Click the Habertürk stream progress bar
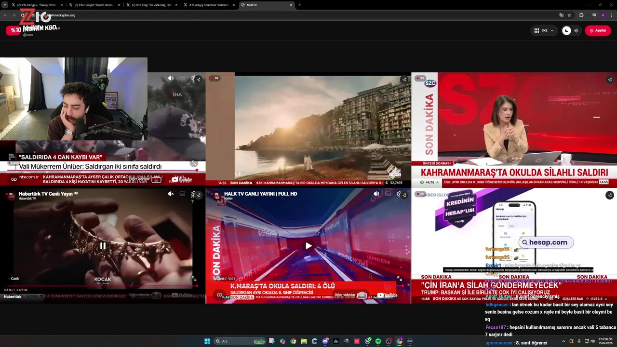This screenshot has width=617, height=347. pyautogui.click(x=103, y=286)
